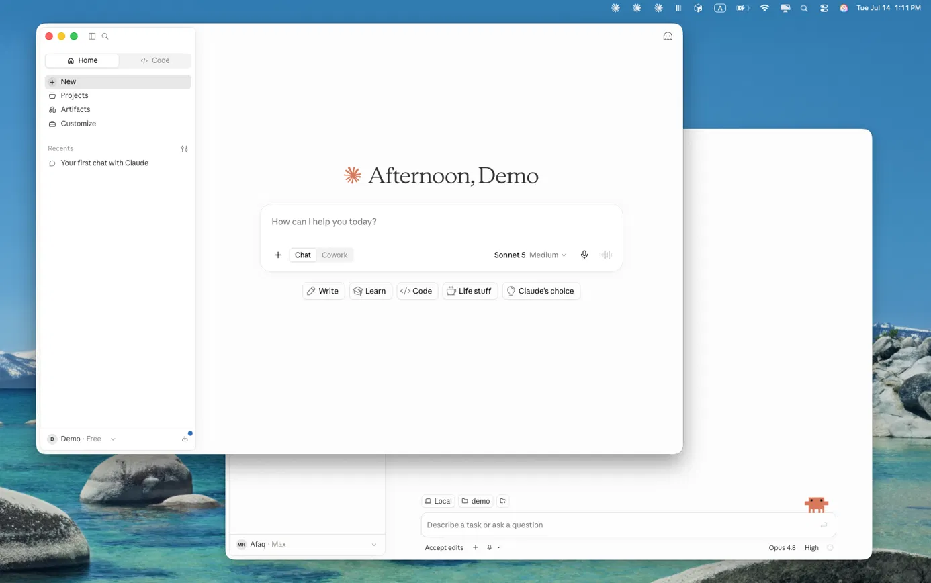The height and width of the screenshot is (583, 931).
Task: Open search icon beside sidebar toggle
Action: pyautogui.click(x=105, y=36)
